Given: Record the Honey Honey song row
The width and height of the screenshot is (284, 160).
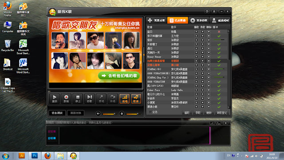Looking at the screenshot, I should point(202,57).
